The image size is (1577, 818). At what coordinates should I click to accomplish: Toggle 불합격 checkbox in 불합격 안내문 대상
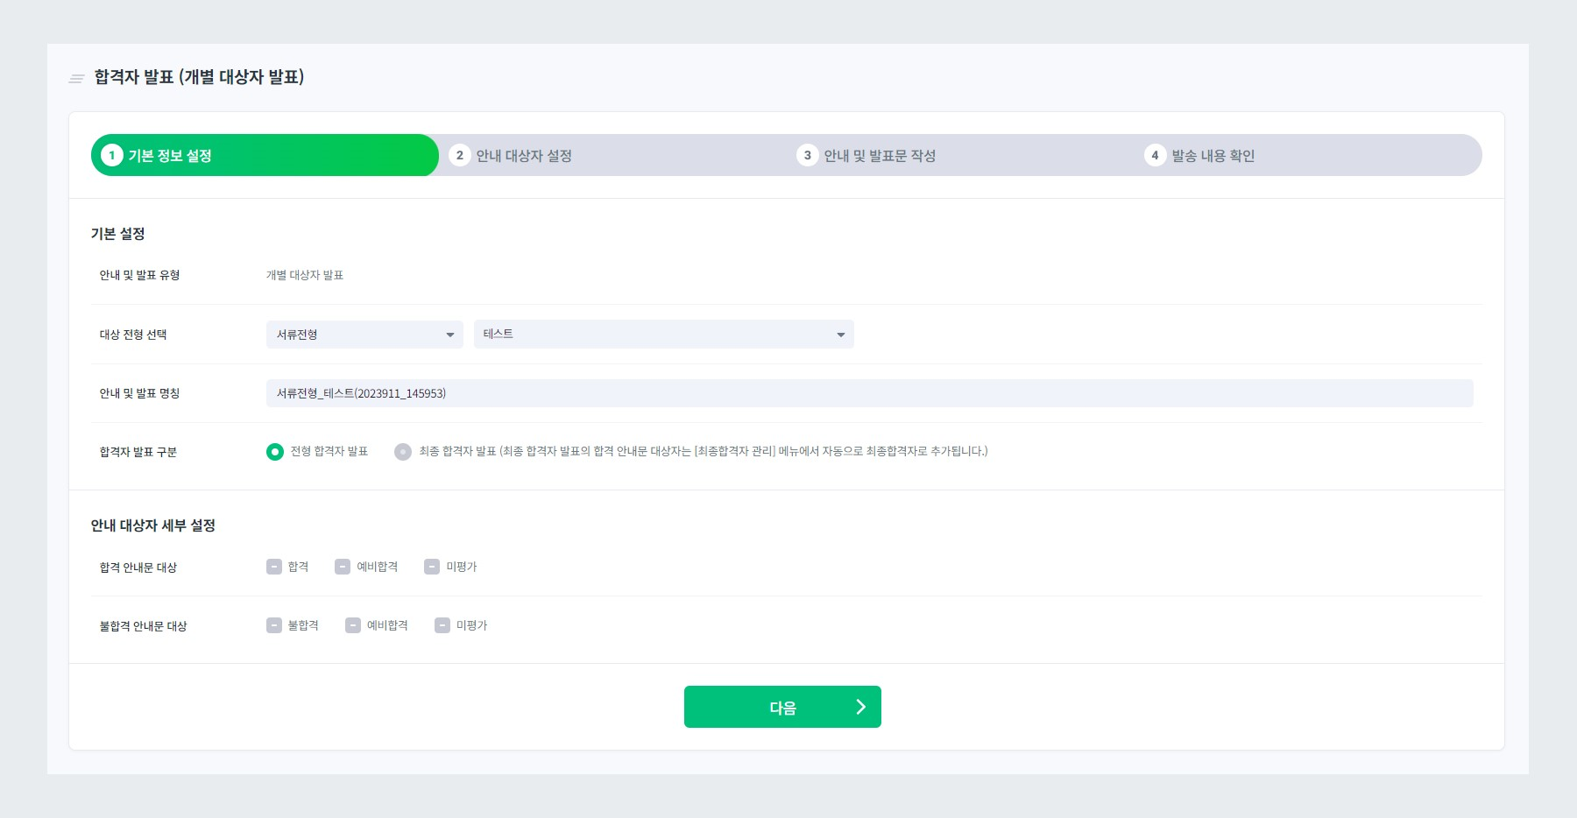pos(274,625)
